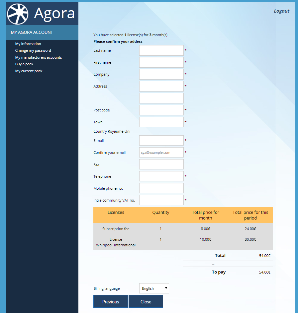This screenshot has height=313, width=298.
Task: Focus the Post code field
Action: tap(161, 110)
